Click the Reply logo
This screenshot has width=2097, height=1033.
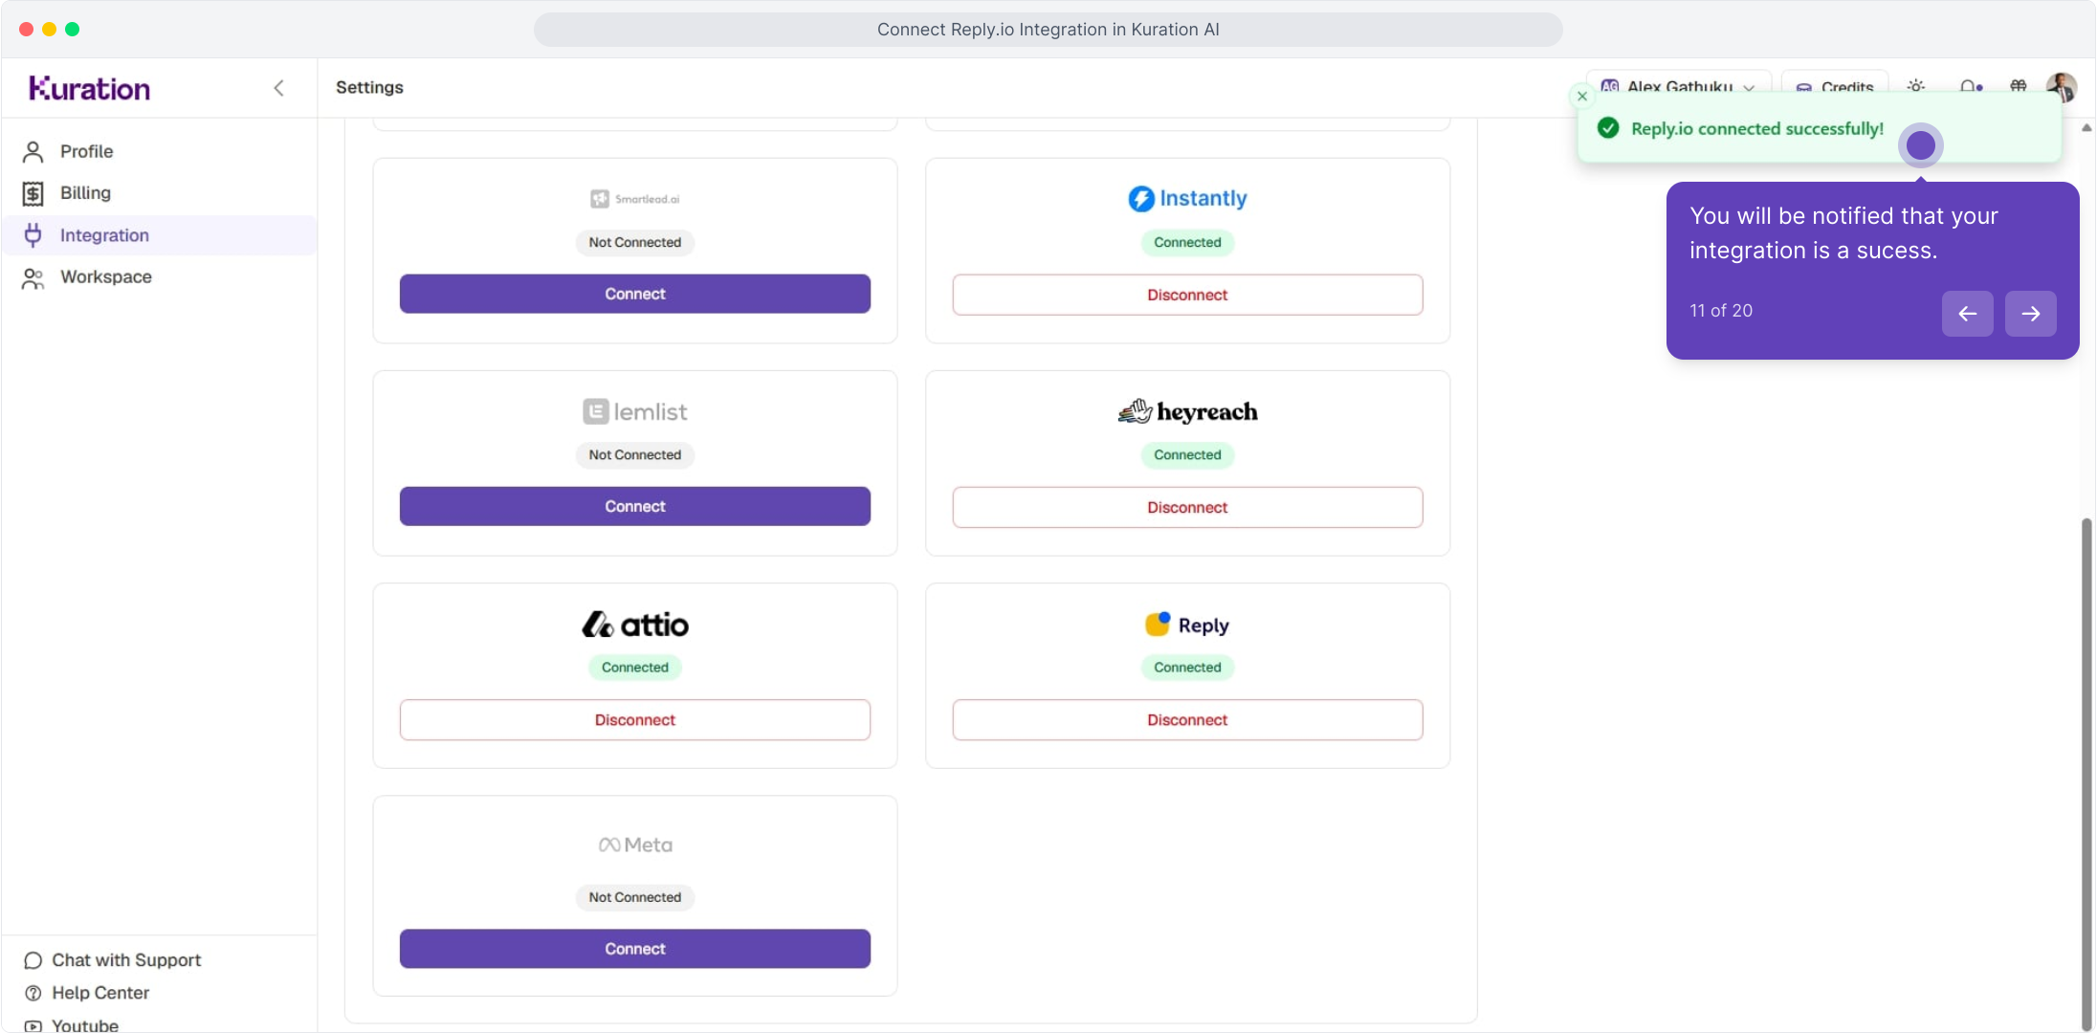(1187, 625)
